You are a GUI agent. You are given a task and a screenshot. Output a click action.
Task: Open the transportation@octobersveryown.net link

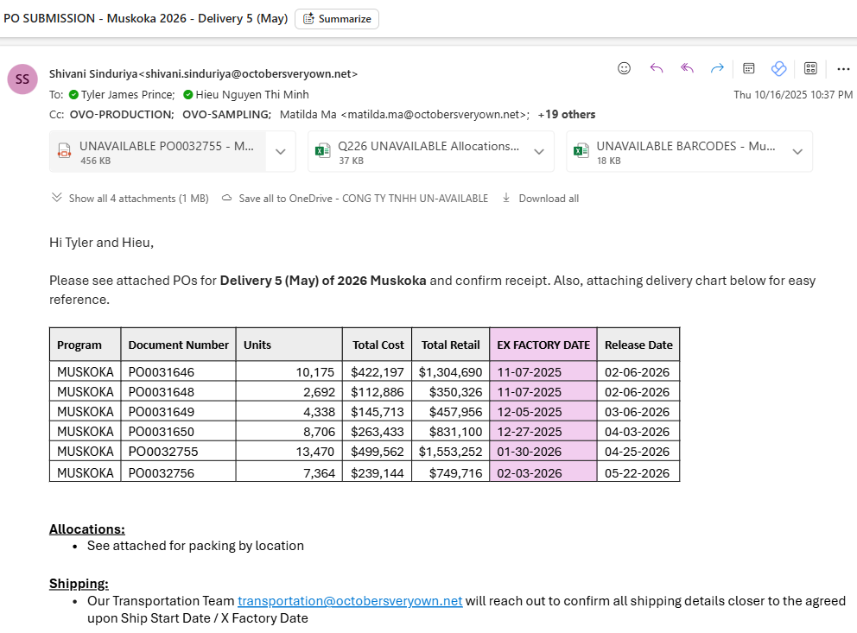350,601
